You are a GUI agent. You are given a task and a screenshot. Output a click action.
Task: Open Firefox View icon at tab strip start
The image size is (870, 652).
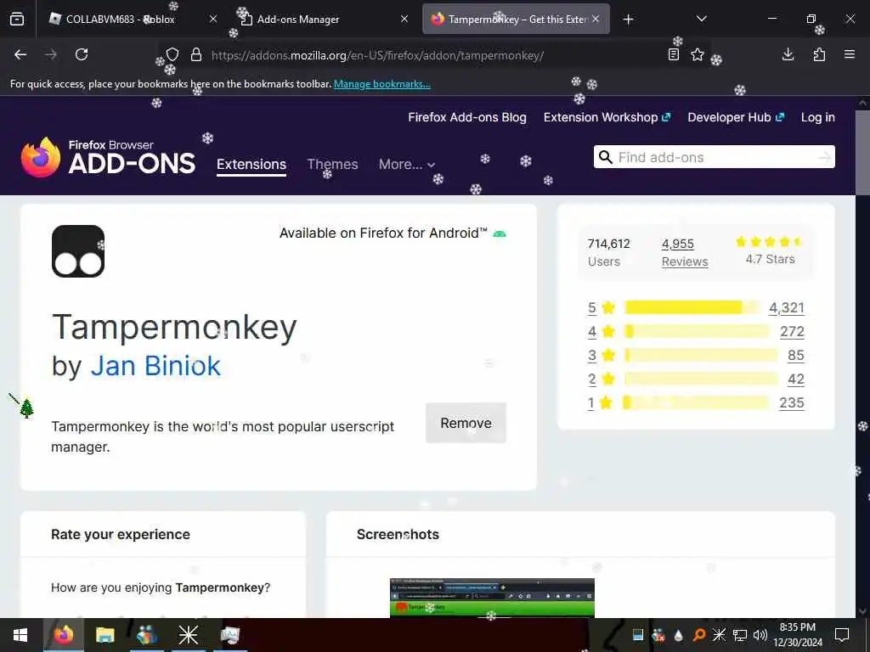click(x=17, y=20)
